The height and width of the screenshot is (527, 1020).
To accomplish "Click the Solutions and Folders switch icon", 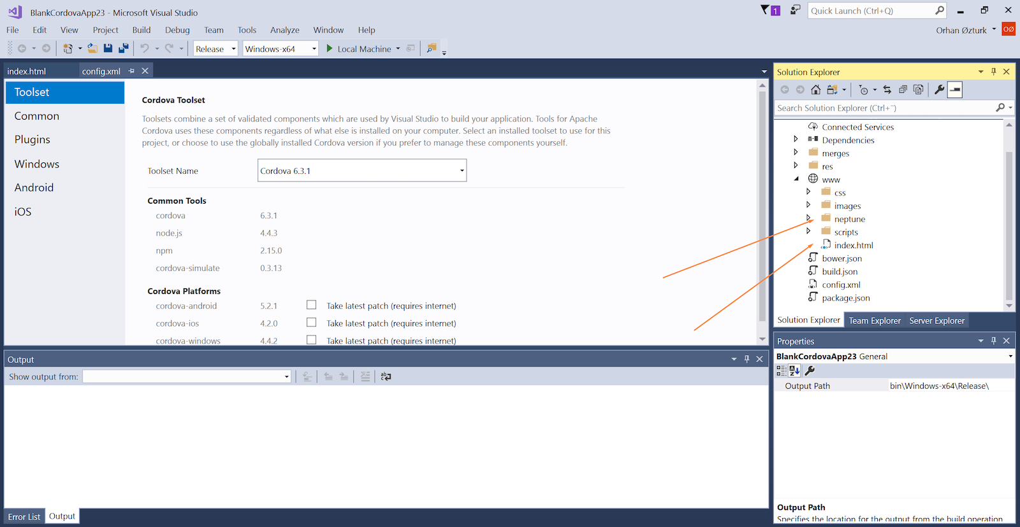I will (832, 90).
